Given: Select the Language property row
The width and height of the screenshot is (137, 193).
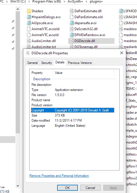Looking at the screenshot, I should pyautogui.click(x=72, y=126).
